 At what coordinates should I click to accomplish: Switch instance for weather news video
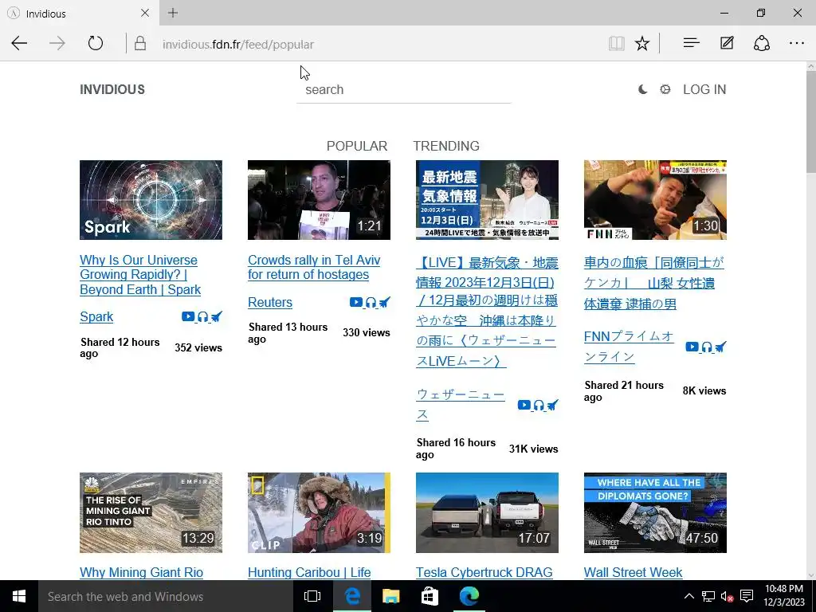(553, 405)
